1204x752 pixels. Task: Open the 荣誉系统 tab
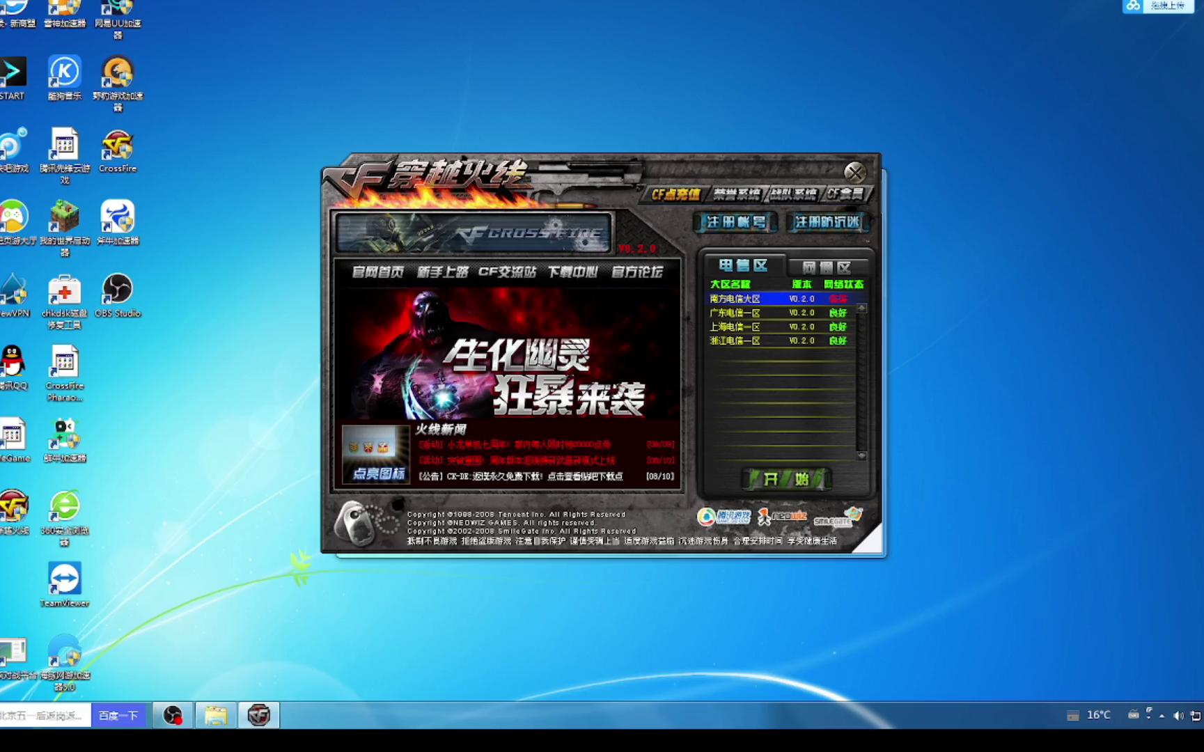(736, 194)
